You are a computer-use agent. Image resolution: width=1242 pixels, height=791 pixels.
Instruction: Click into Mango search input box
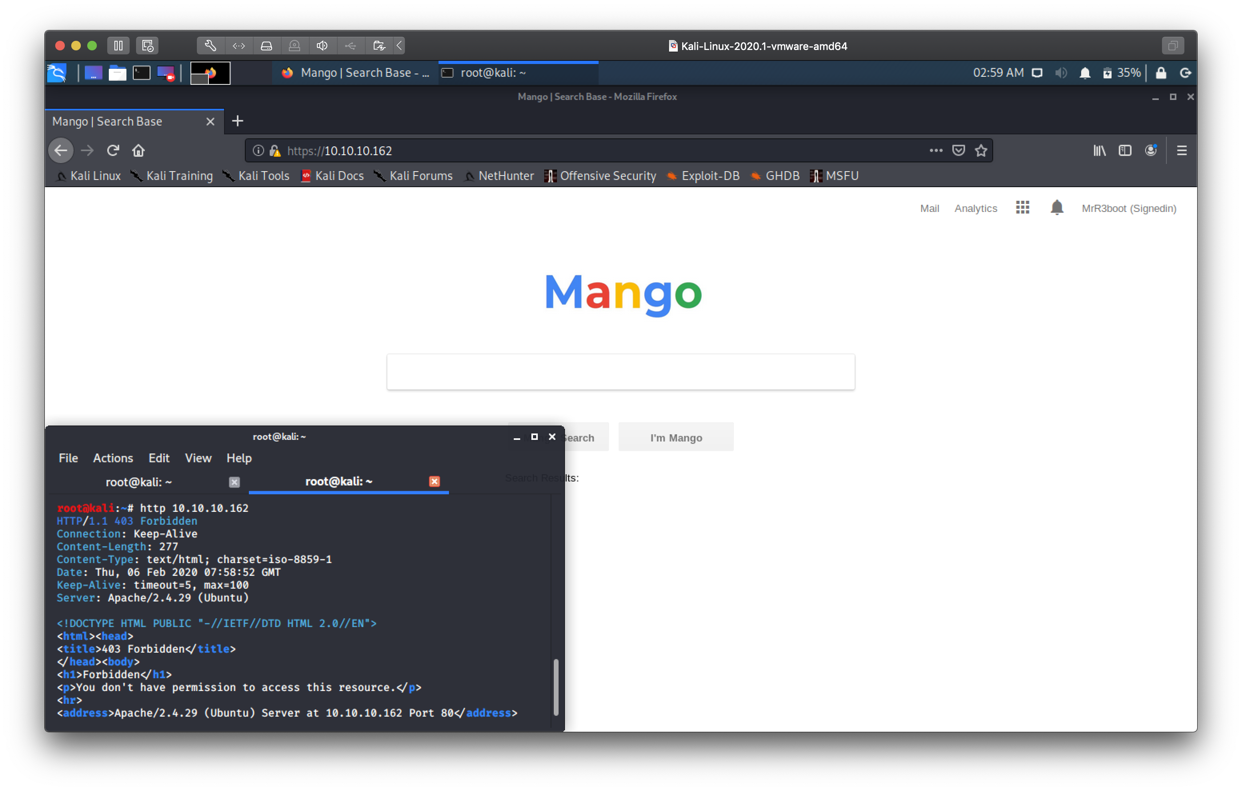point(621,372)
